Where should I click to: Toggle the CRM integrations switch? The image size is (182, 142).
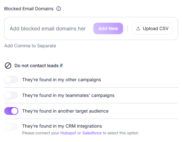pos(11,126)
